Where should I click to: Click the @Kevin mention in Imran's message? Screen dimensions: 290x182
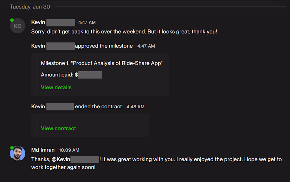(x=61, y=159)
